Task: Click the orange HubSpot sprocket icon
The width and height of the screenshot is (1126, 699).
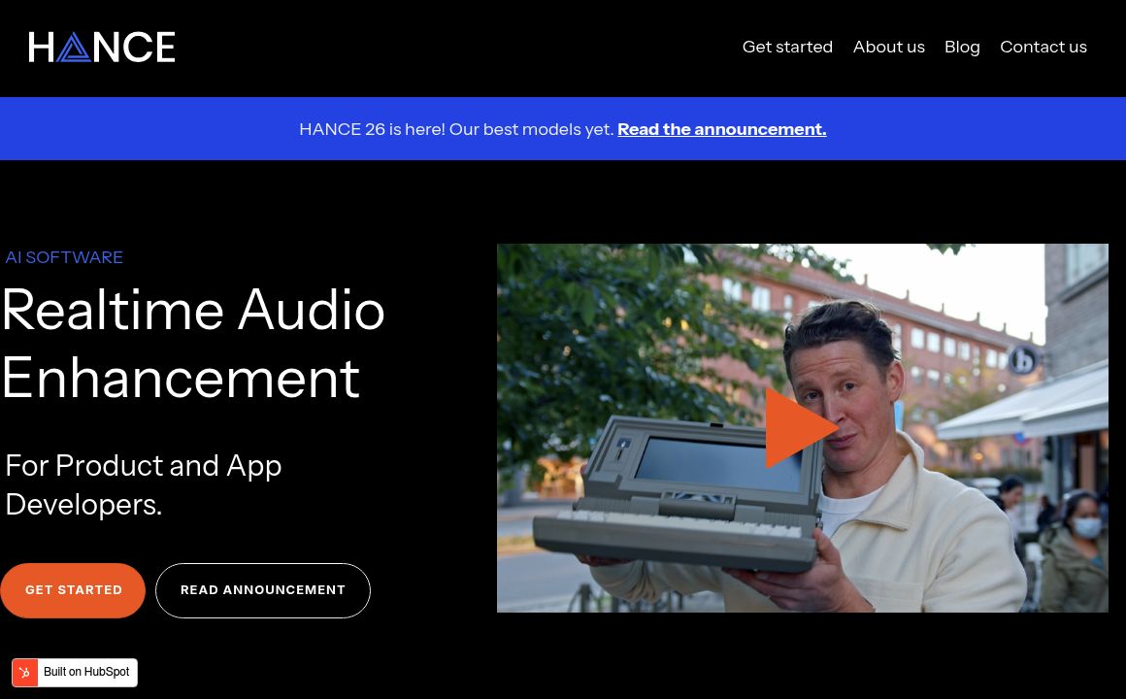Action: (25, 673)
